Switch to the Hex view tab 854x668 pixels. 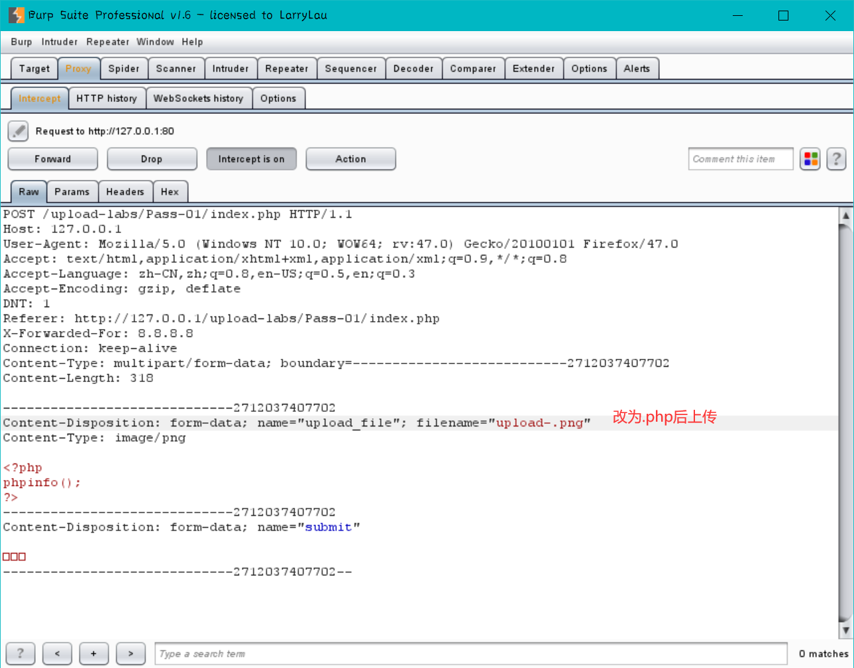tap(170, 192)
